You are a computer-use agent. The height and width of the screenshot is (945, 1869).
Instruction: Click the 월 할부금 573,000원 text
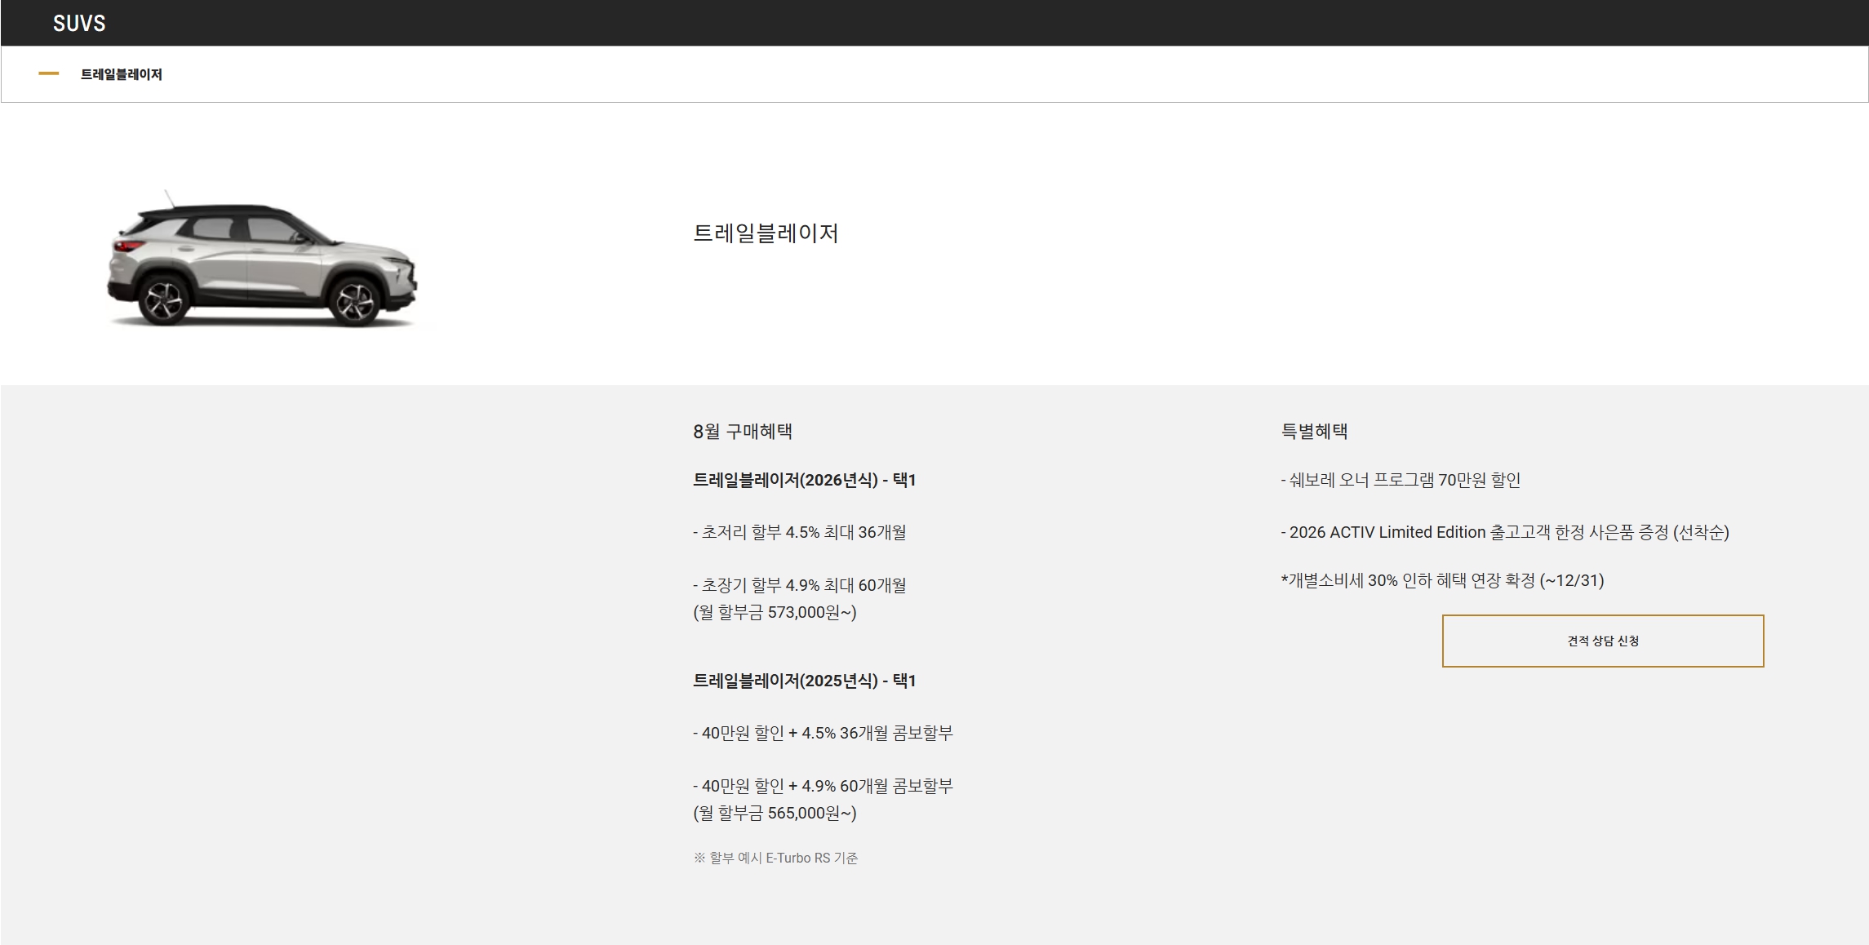[775, 612]
